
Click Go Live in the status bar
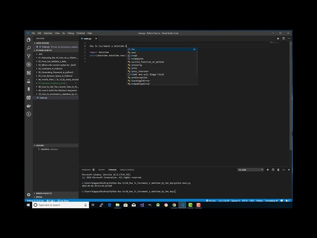point(211,200)
